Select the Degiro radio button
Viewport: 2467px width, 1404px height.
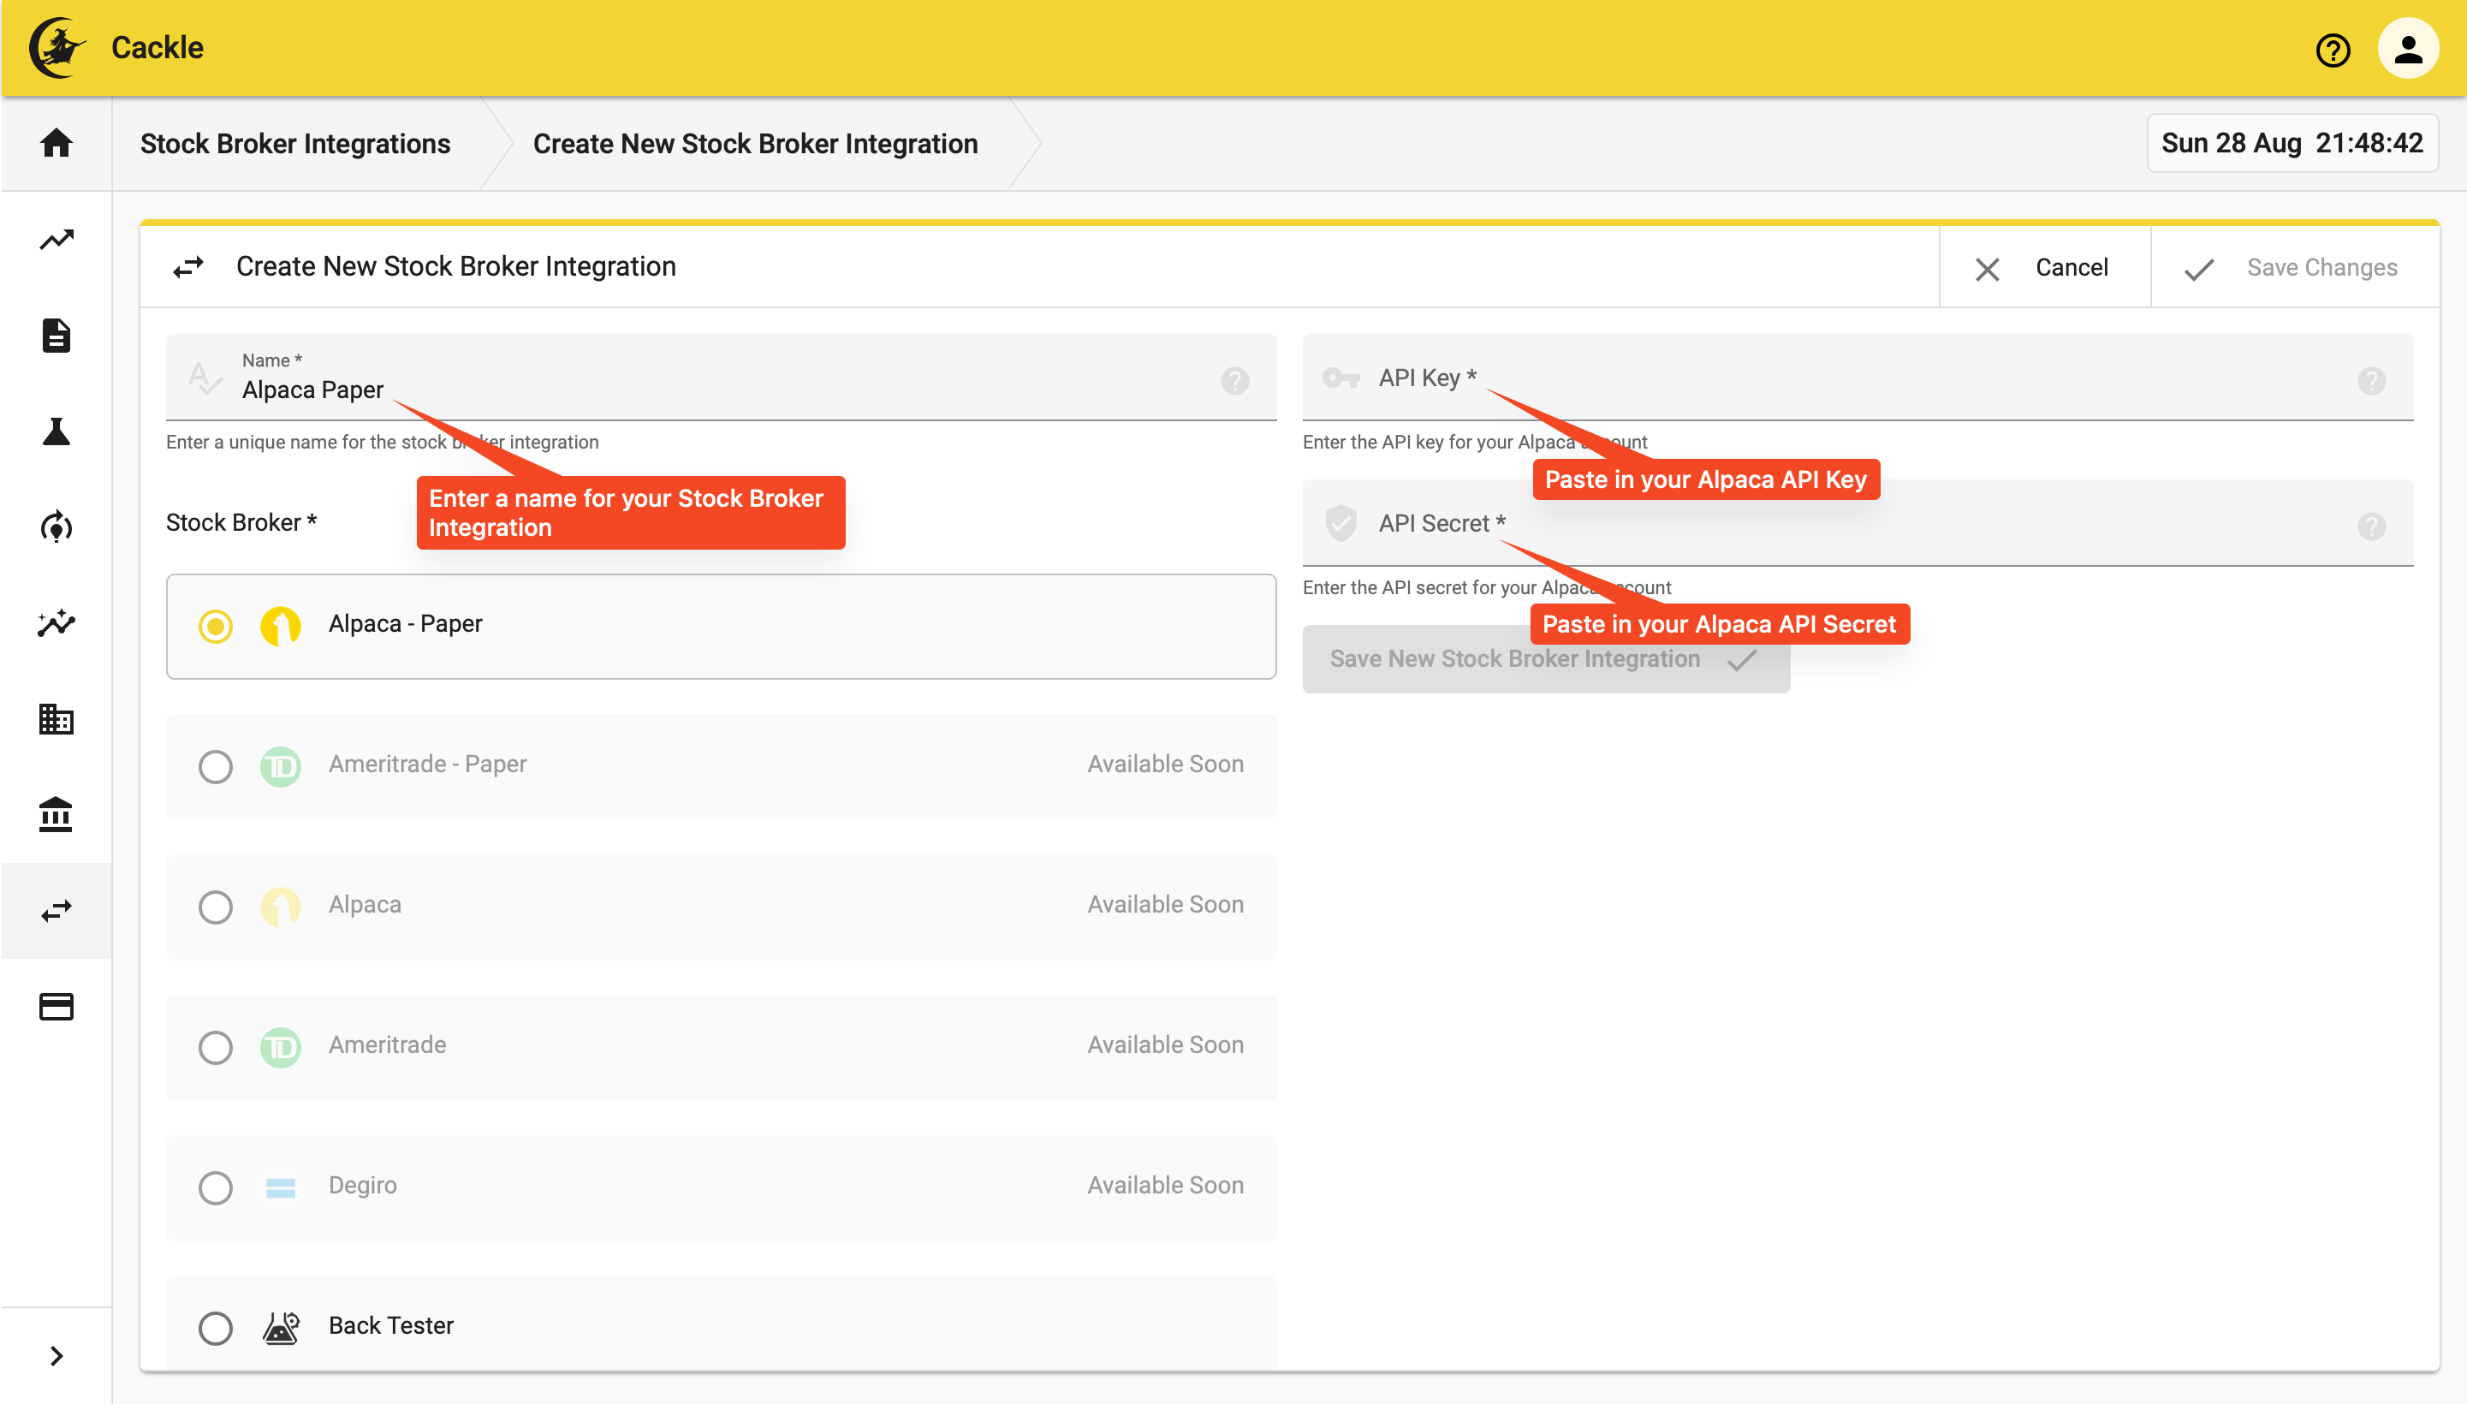tap(215, 1188)
